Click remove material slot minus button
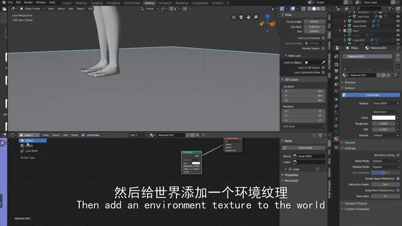The image size is (402, 226). point(398,60)
